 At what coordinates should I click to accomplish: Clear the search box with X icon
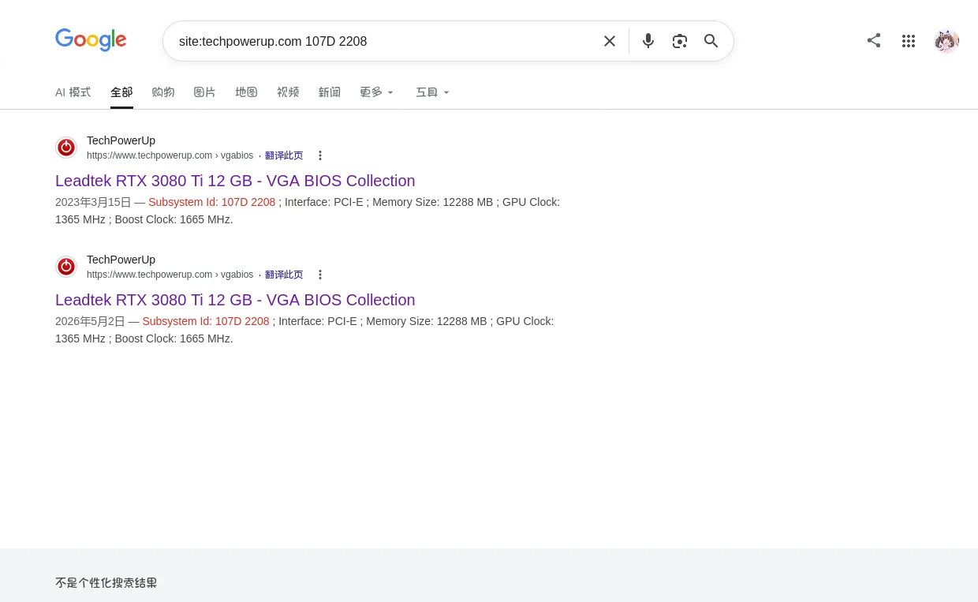click(x=610, y=41)
